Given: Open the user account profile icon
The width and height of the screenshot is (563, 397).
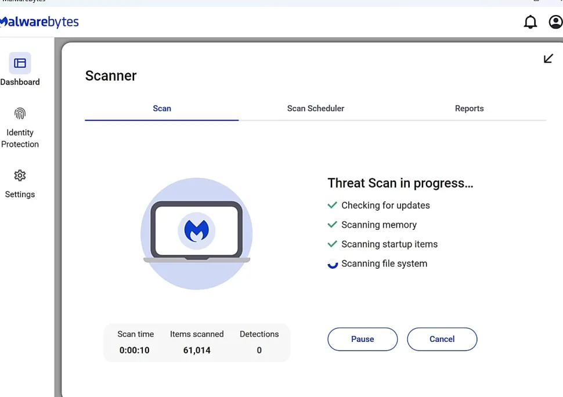Looking at the screenshot, I should (555, 22).
